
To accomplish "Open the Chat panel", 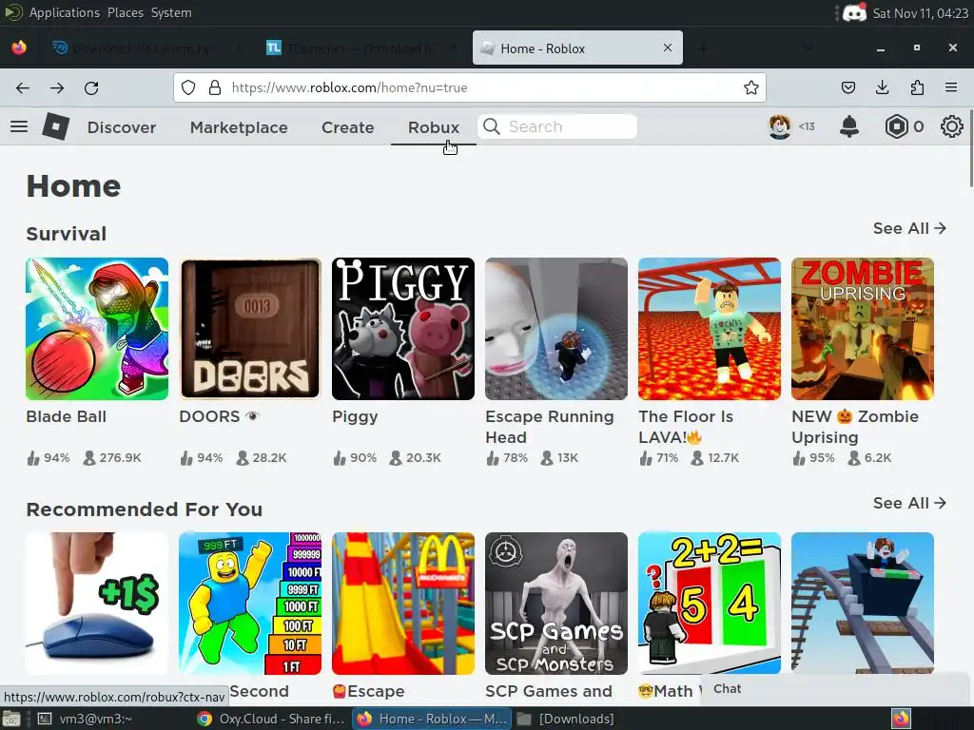I will (x=835, y=689).
